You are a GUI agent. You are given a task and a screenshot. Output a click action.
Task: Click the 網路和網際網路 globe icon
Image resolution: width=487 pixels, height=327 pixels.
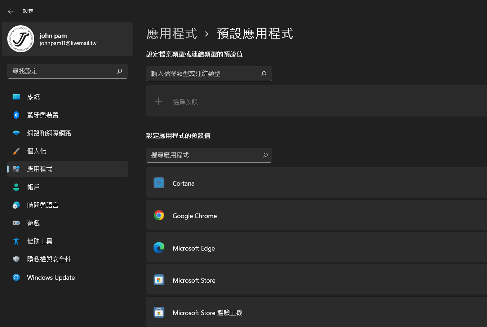pyautogui.click(x=16, y=133)
